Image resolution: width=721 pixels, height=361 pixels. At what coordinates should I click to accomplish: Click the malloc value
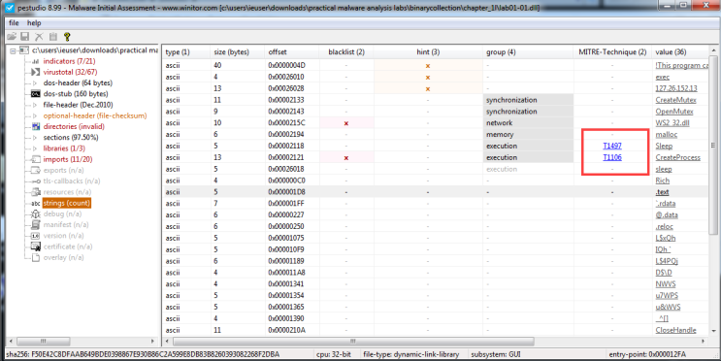click(x=667, y=134)
